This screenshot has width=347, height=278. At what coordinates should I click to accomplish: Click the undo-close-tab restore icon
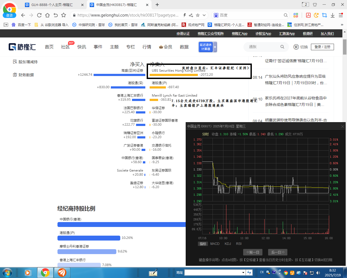click(x=56, y=15)
